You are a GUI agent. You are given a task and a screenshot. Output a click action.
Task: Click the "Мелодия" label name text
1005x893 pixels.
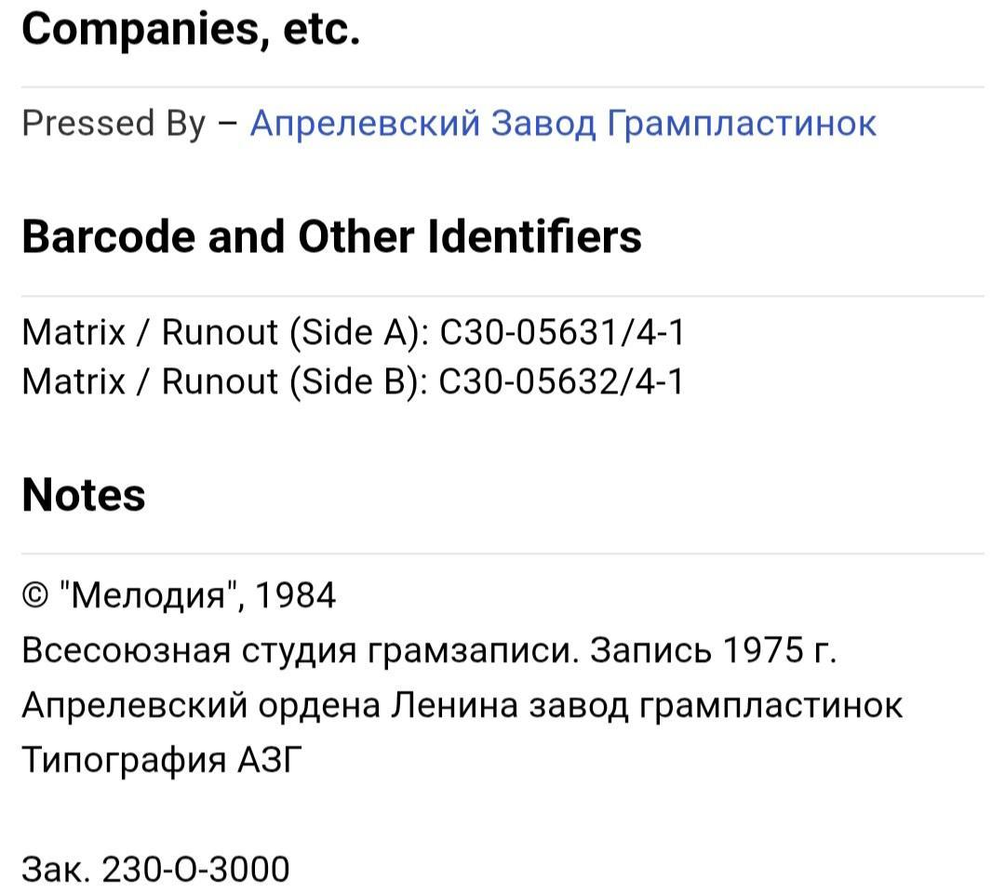pos(149,594)
